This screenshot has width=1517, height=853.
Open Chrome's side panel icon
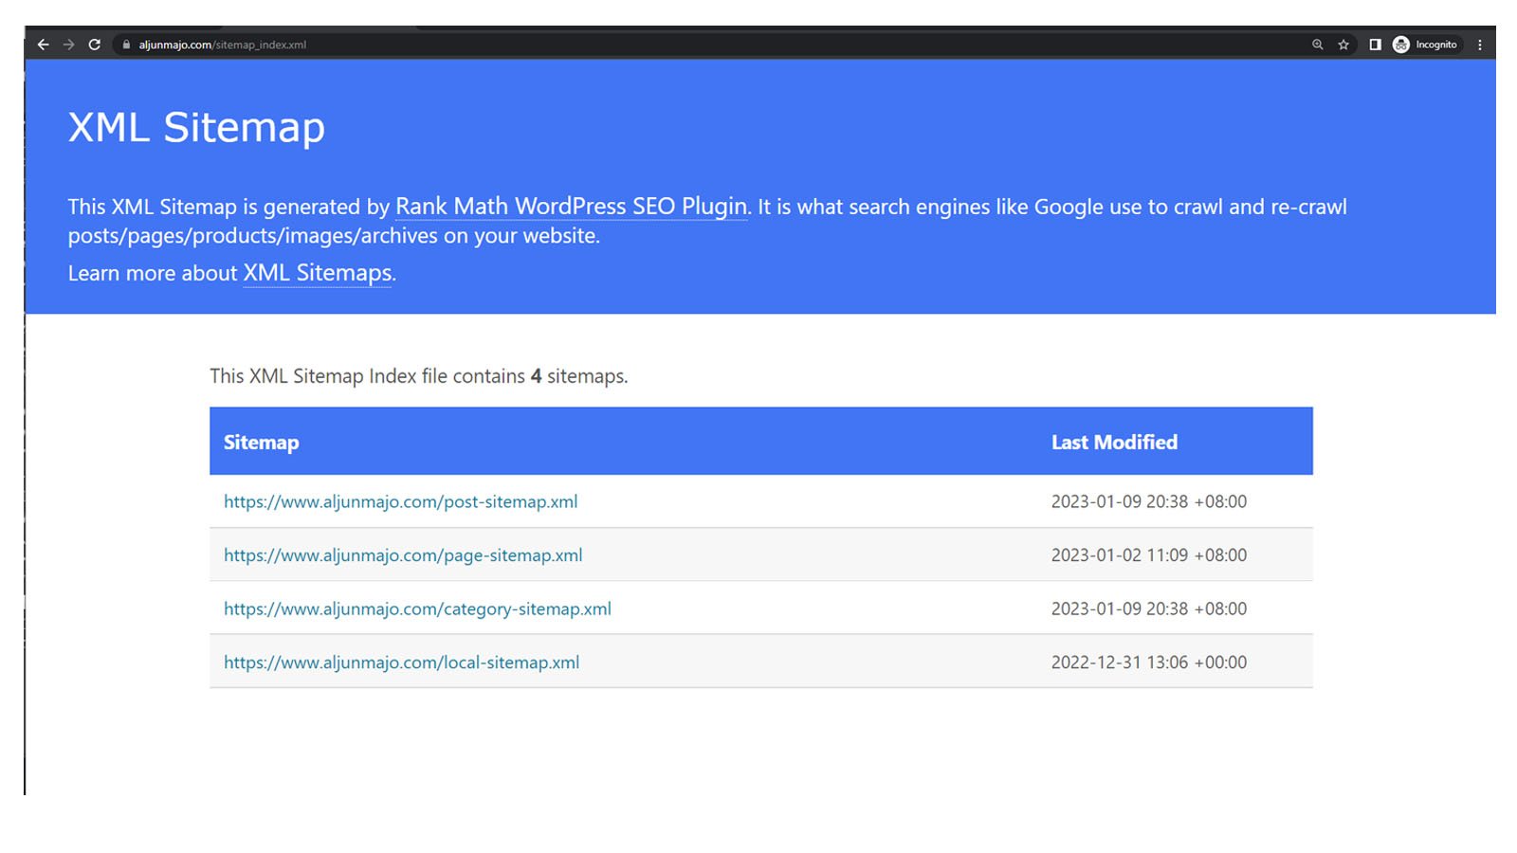click(x=1375, y=44)
